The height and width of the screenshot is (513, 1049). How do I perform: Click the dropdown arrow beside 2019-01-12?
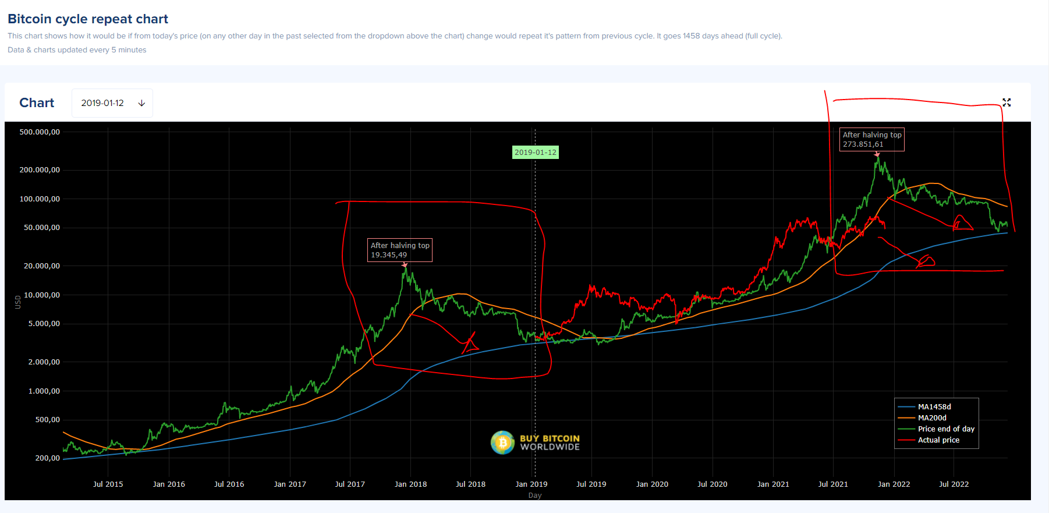pyautogui.click(x=141, y=103)
